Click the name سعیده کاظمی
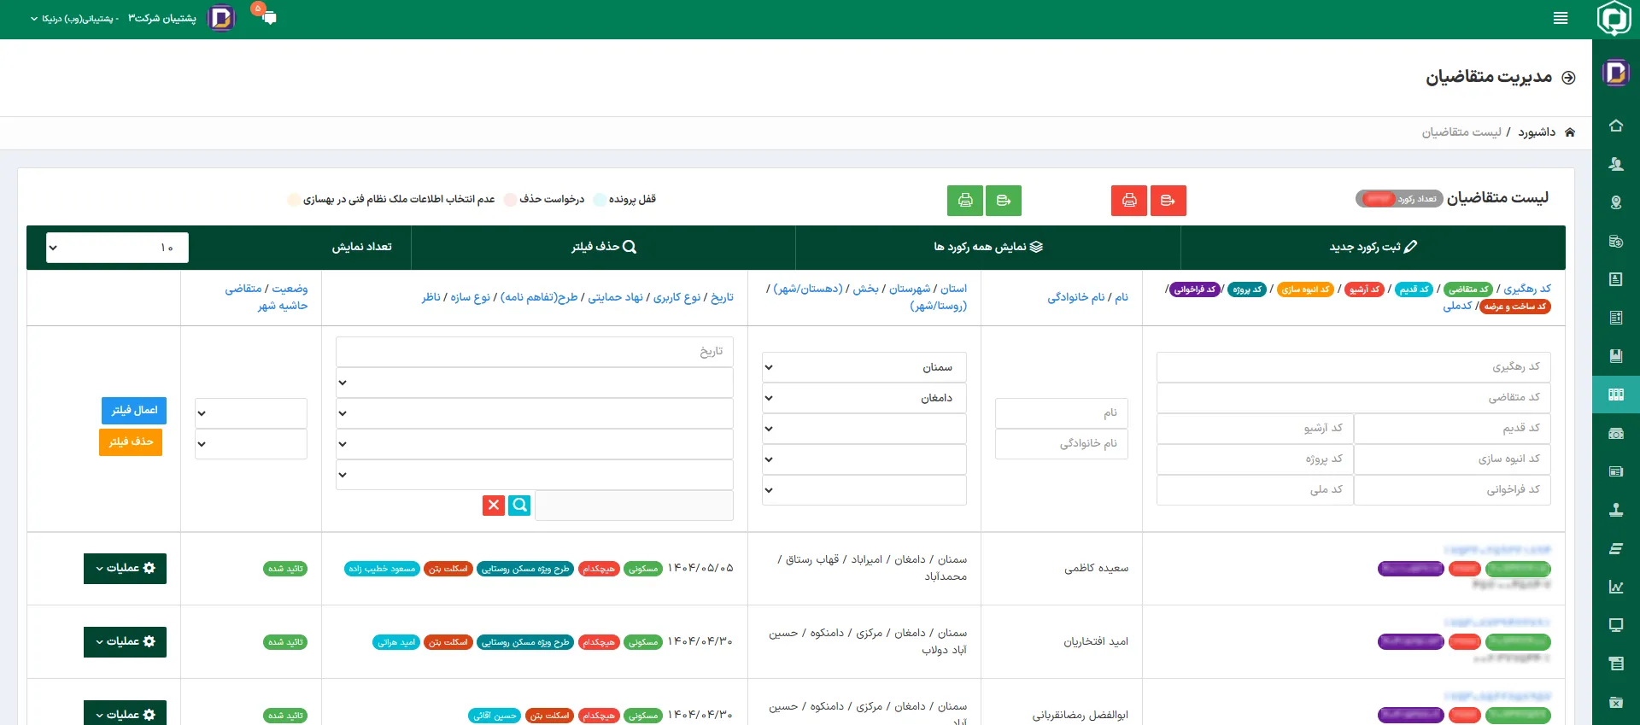This screenshot has width=1640, height=725. coord(1096,569)
